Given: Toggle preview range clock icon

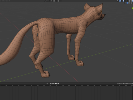Looking at the screenshot, I should pos(124,84).
